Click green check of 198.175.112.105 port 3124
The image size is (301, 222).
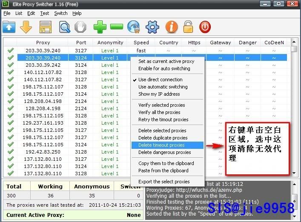[x=11, y=144]
